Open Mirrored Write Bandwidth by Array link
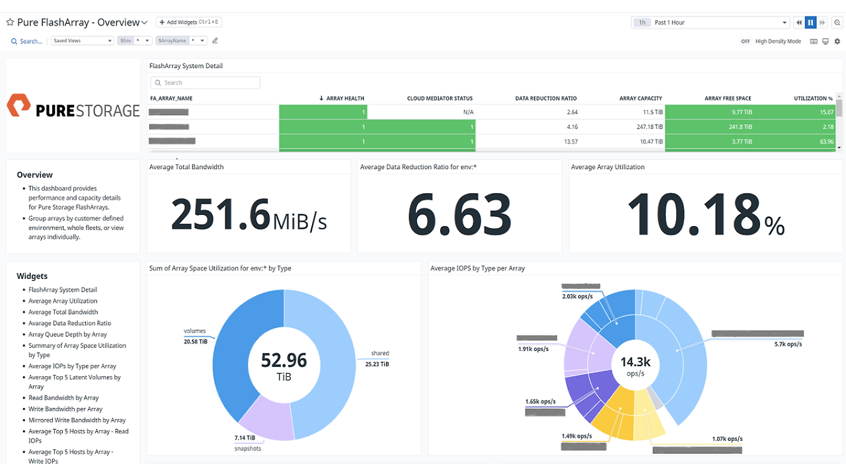 (x=77, y=420)
